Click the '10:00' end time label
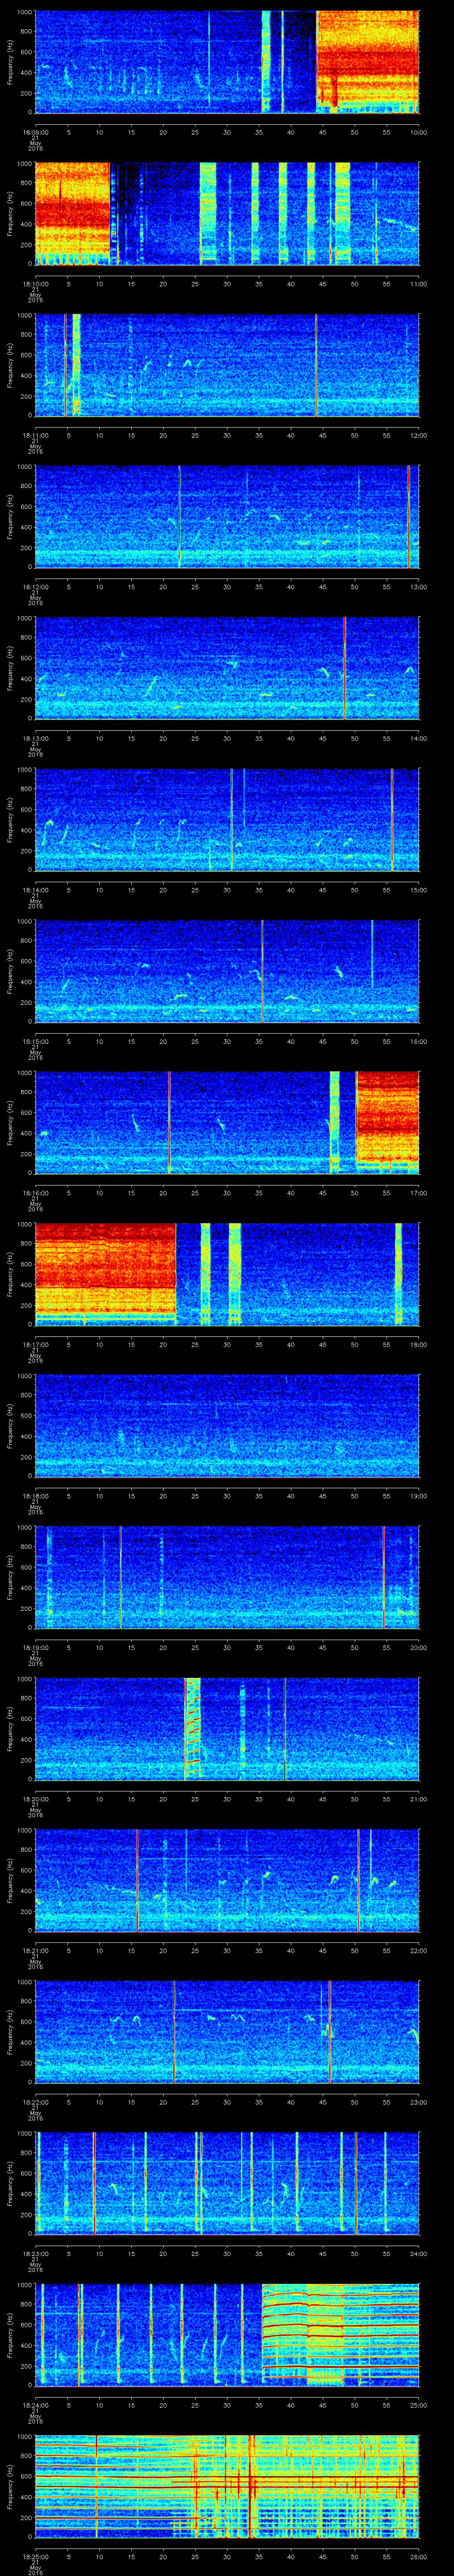Screen dimensions: 454x2576 [x=418, y=132]
